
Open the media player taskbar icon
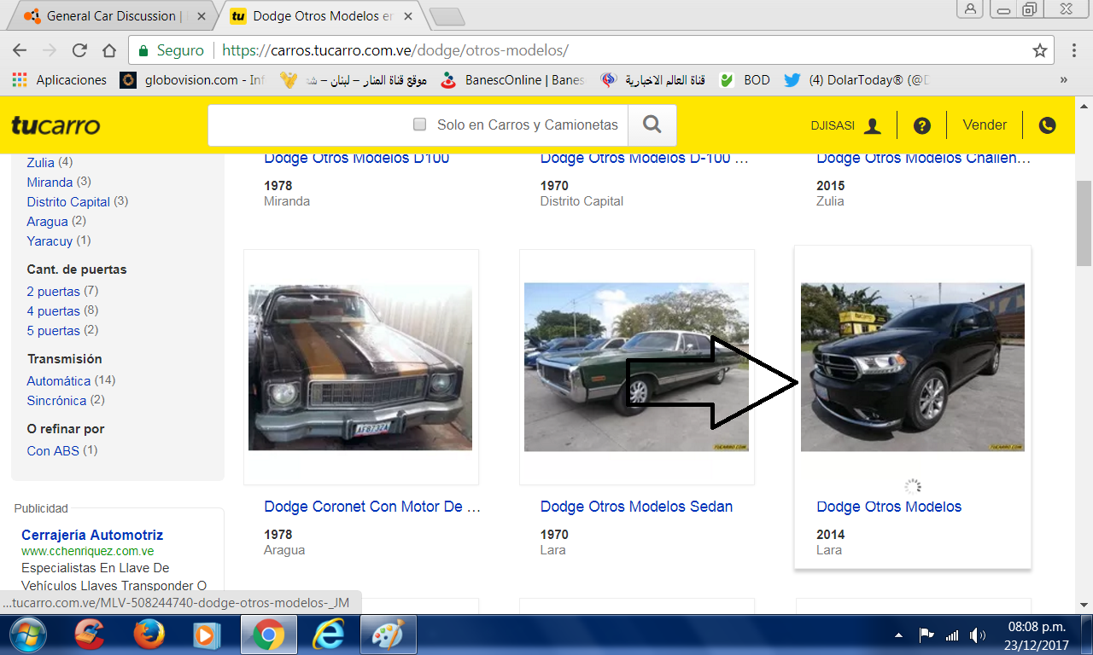pos(206,635)
